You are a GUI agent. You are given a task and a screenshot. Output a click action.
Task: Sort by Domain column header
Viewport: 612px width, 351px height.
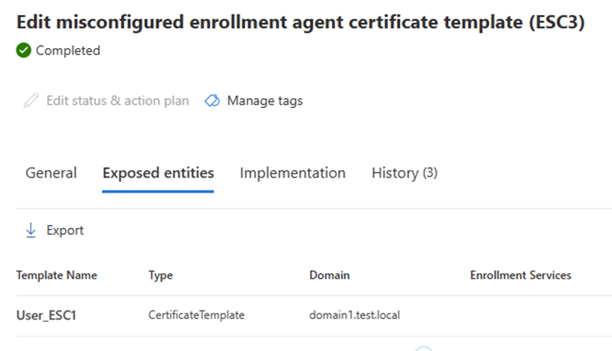(329, 275)
